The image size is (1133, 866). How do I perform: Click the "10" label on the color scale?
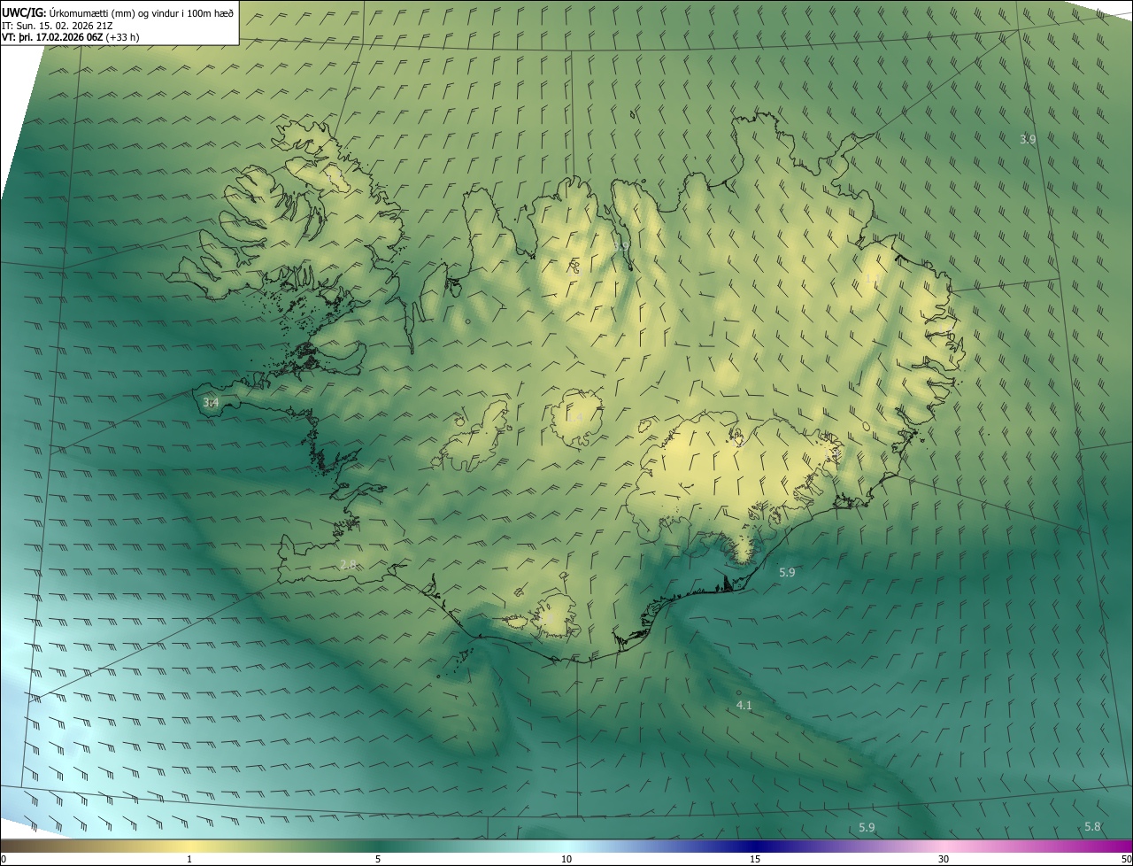pyautogui.click(x=566, y=860)
